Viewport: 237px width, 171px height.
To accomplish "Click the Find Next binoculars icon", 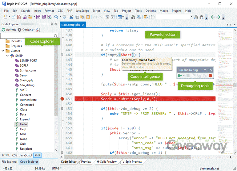I will (x=202, y=17).
